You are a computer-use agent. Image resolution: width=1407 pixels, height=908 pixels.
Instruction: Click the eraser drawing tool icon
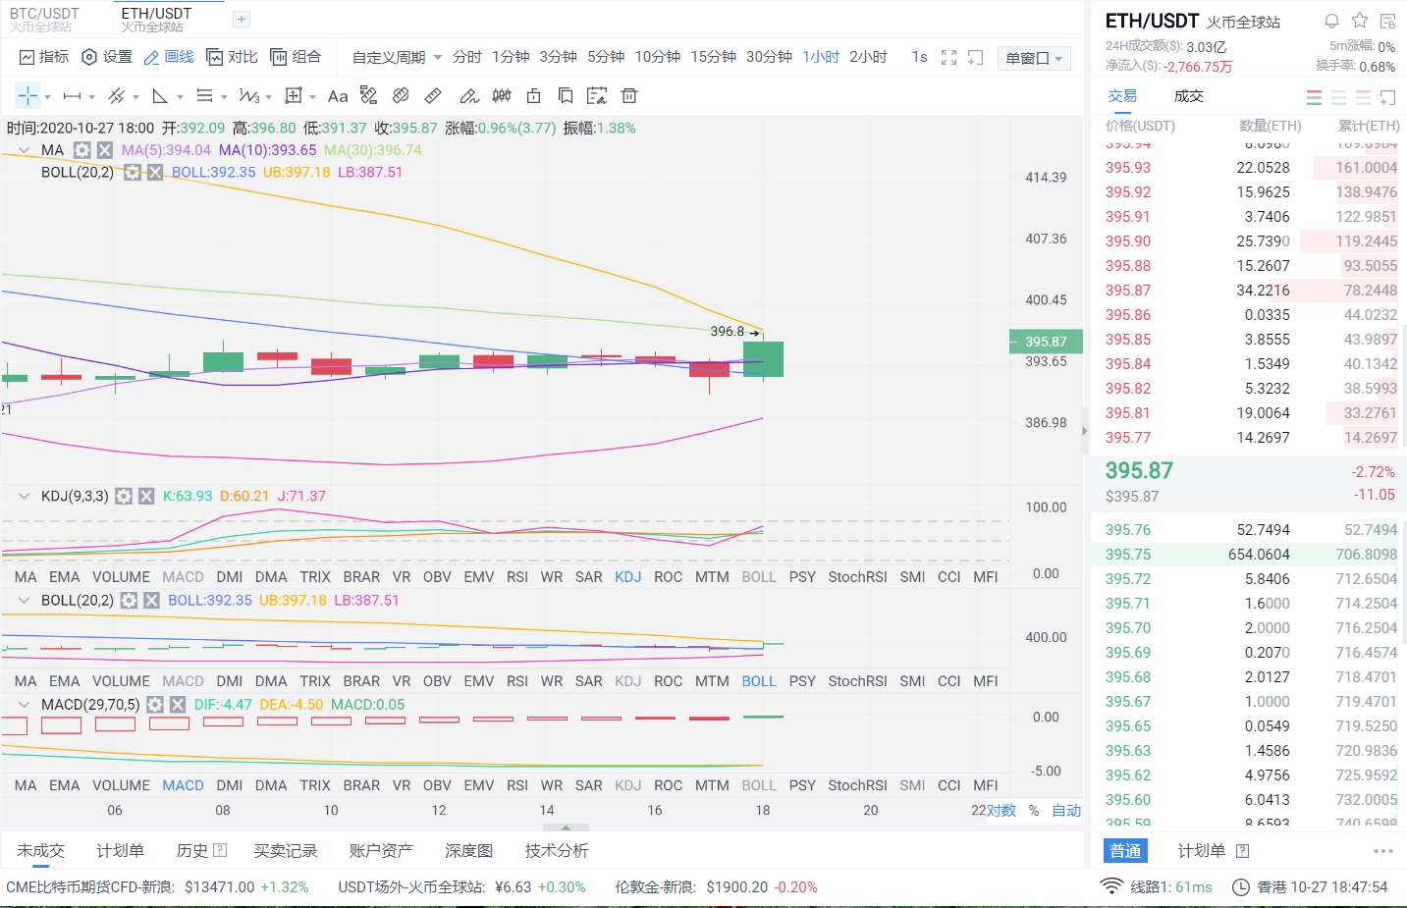[x=401, y=95]
